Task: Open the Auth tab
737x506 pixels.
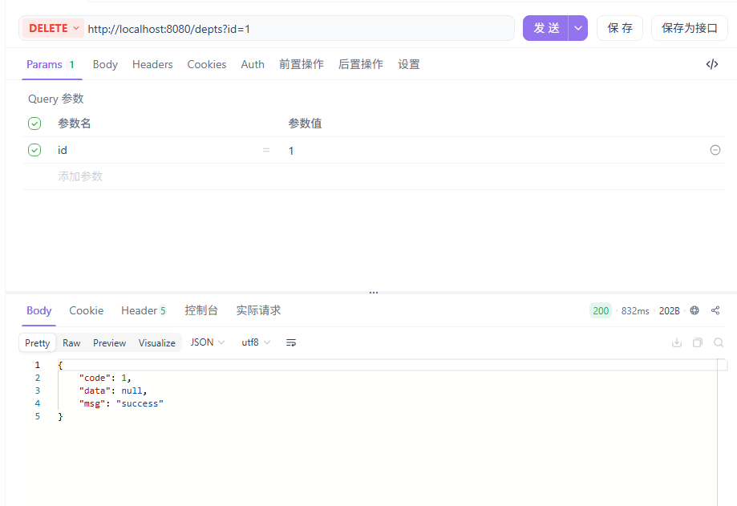Action: tap(253, 64)
